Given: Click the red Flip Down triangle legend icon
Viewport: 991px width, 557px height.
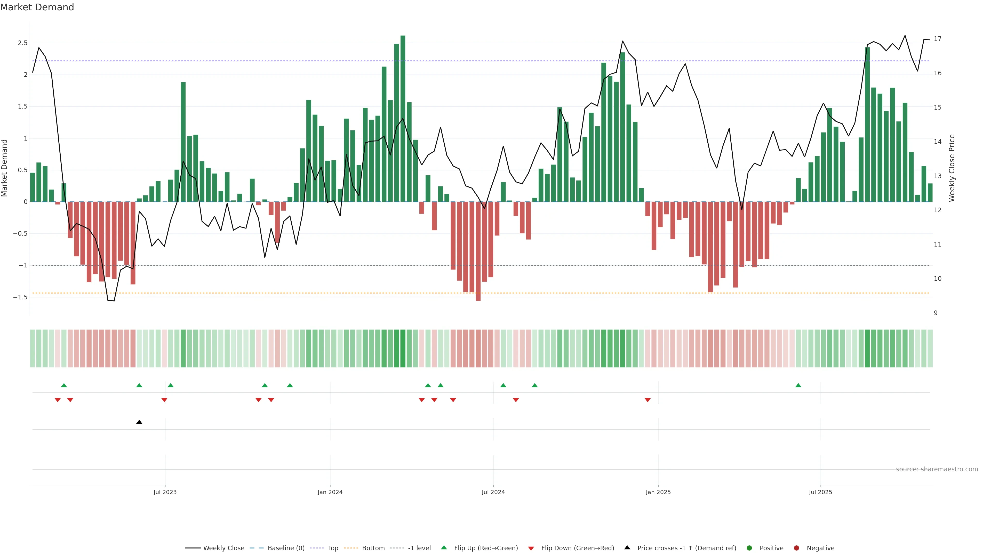Looking at the screenshot, I should [x=531, y=548].
